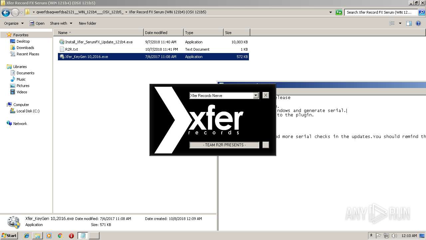Viewport: 426px width, 240px height.
Task: Click the large file thumbnail in the details pane
Action: 14,222
